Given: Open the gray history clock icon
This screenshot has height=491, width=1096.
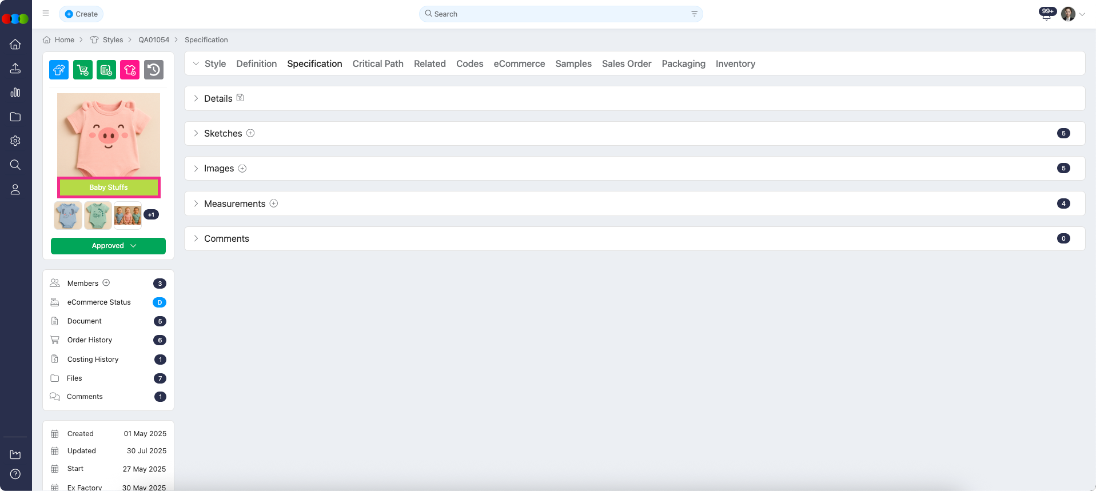Looking at the screenshot, I should pyautogui.click(x=153, y=70).
